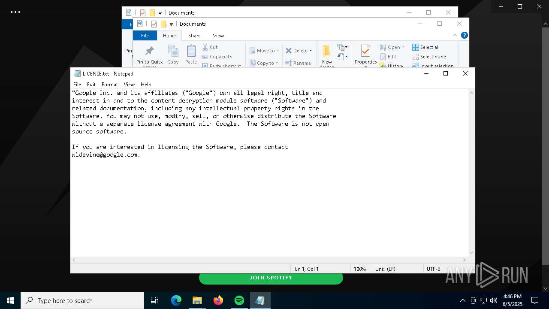
Task: Click Select none in Explorer ribbon
Action: point(429,57)
